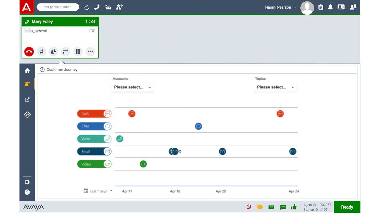This screenshot has height=213, width=379.
Task: Click the external link sidebar icon
Action: point(27,100)
